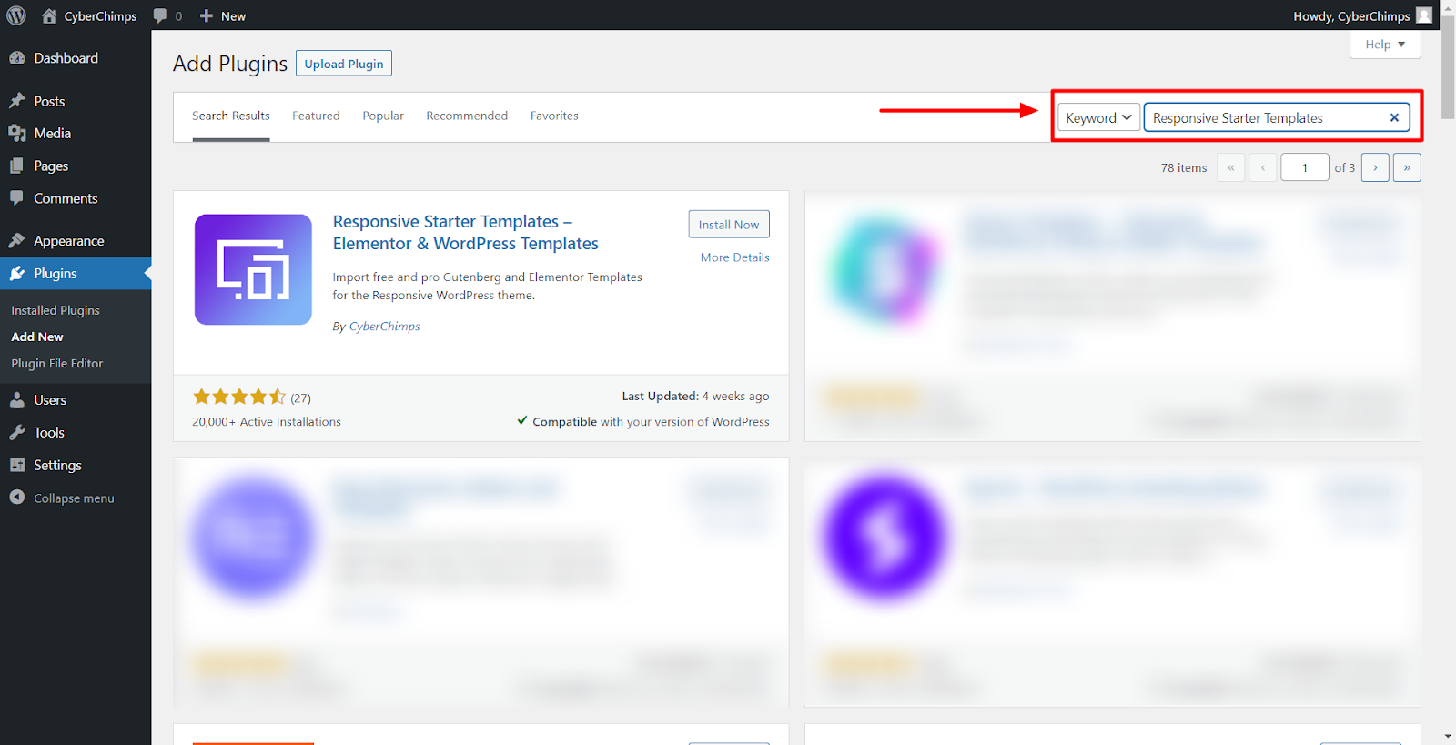The image size is (1456, 745).
Task: Open Installed Plugins submenu item
Action: (x=56, y=310)
